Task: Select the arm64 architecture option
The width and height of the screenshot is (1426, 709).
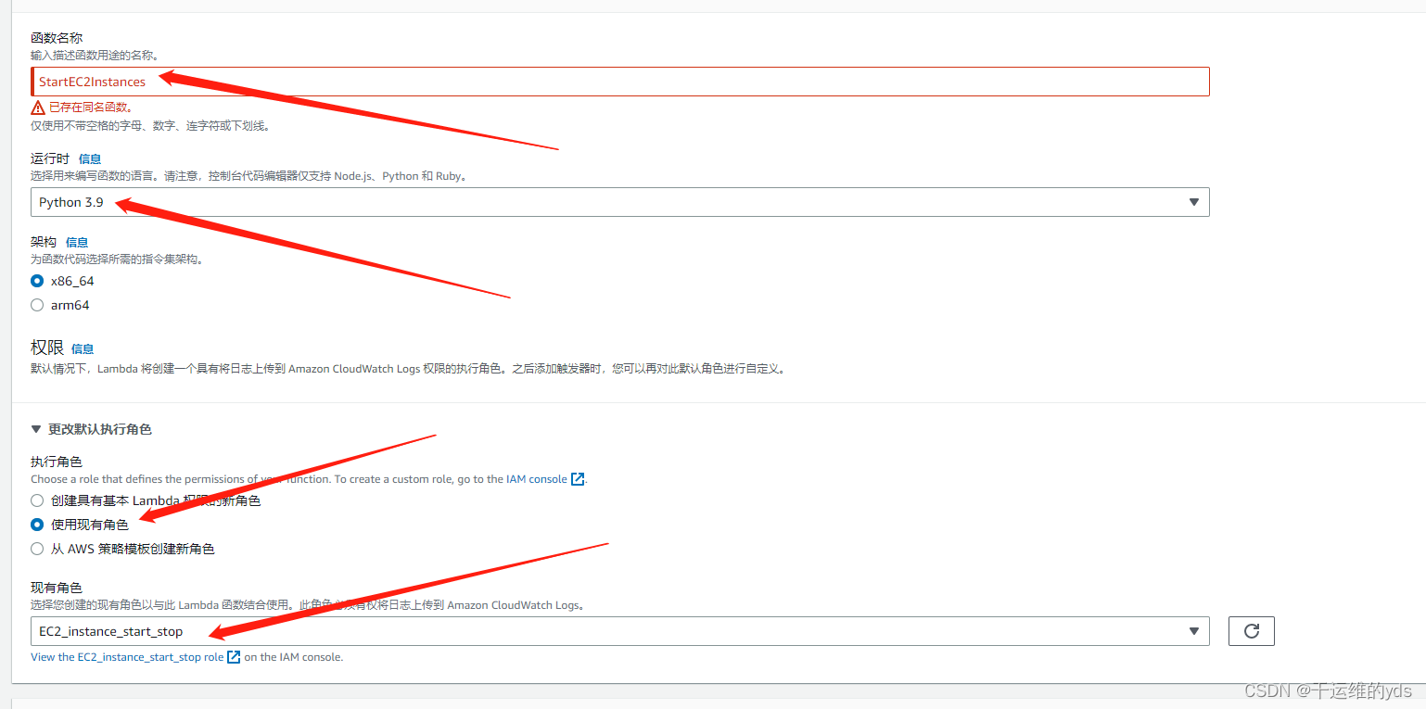Action: tap(36, 305)
